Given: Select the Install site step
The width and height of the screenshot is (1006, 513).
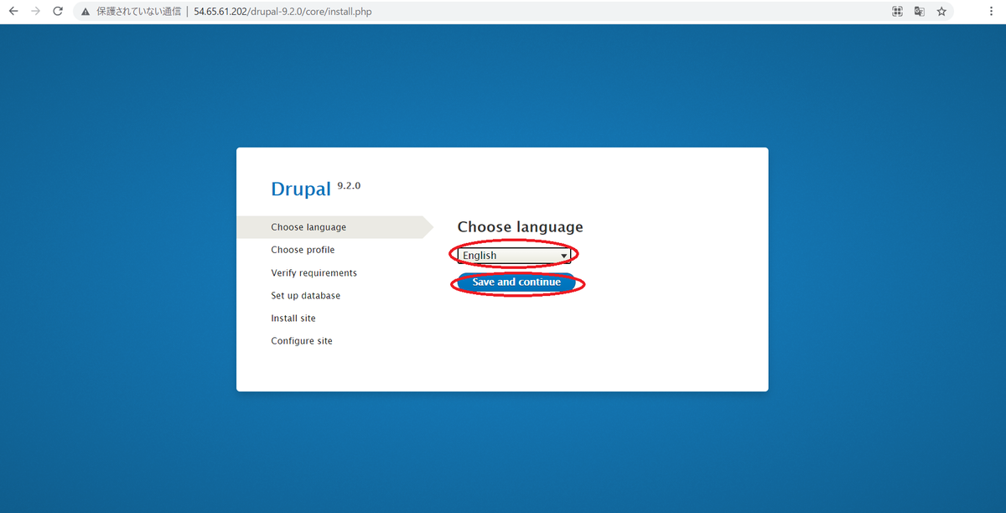Looking at the screenshot, I should 293,319.
